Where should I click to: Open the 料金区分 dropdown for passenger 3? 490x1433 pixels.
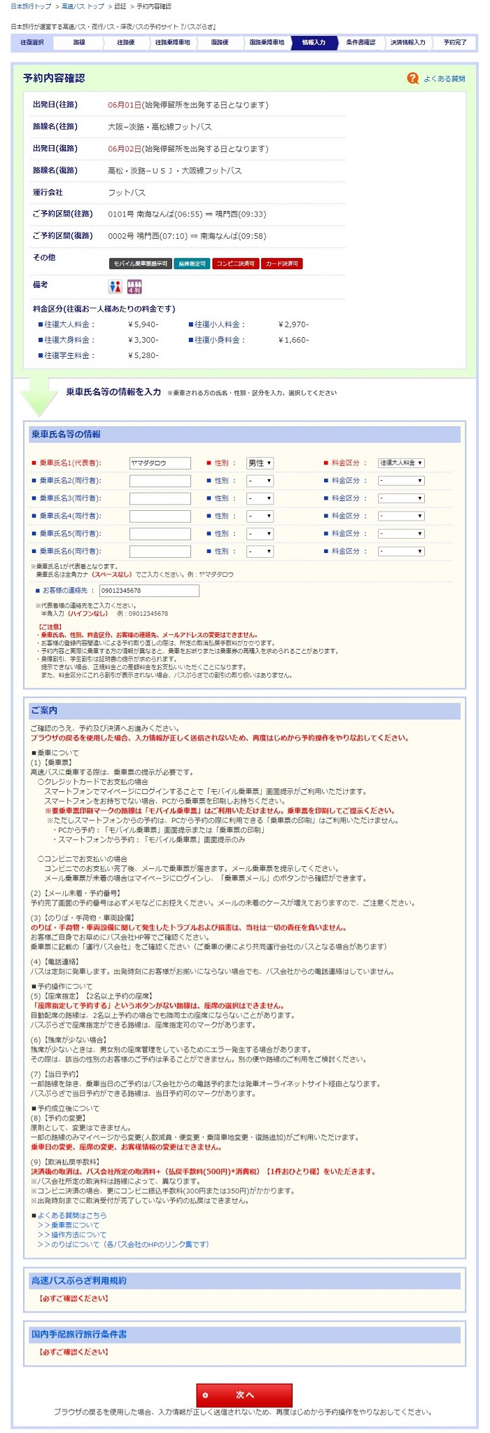401,498
